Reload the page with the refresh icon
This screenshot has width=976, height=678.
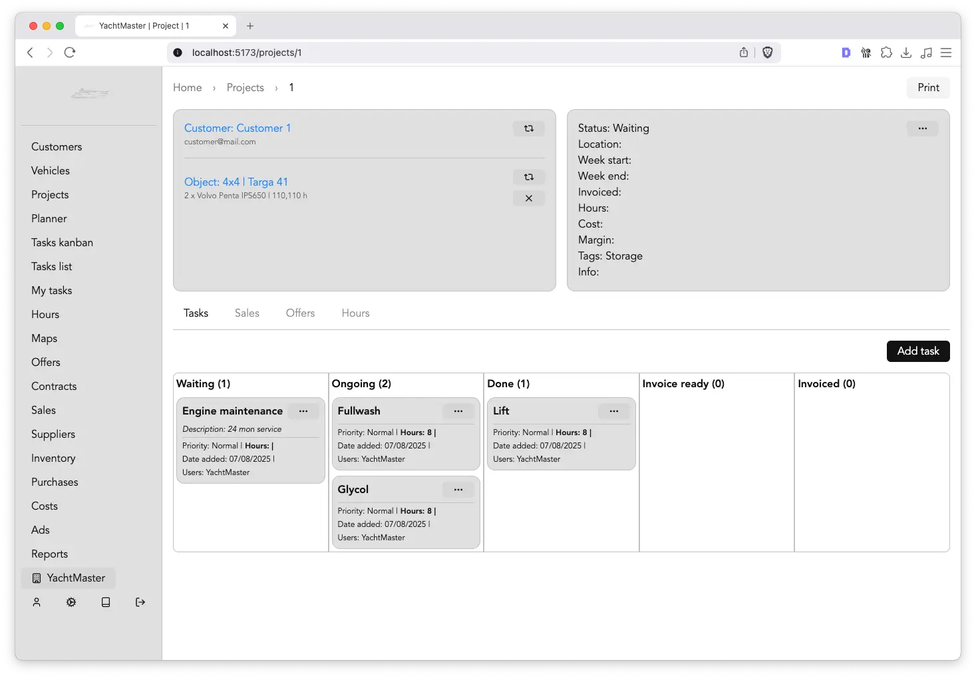tap(70, 53)
